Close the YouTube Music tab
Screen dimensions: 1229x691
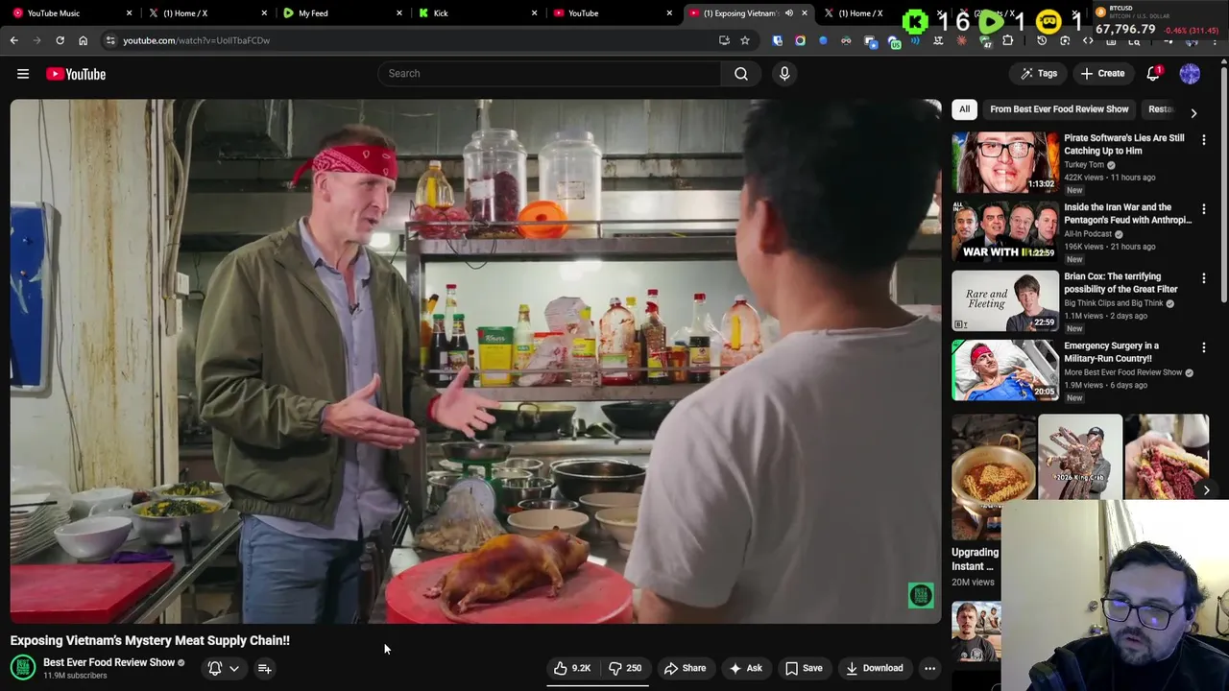pyautogui.click(x=129, y=13)
